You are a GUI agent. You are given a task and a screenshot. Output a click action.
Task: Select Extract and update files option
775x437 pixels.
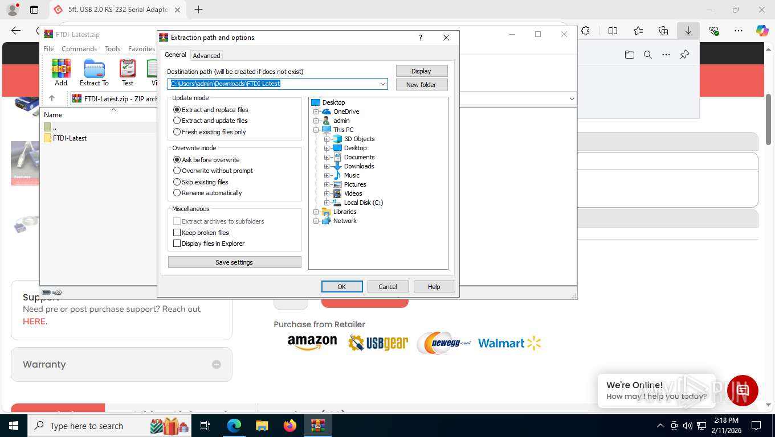coord(210,121)
